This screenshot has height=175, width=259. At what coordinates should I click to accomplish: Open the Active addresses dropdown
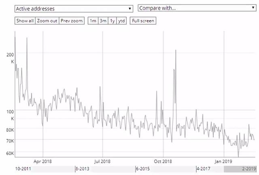pos(74,8)
